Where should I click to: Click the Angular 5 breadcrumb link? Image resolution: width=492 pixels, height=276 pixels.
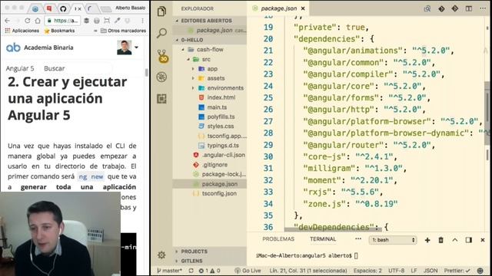click(x=20, y=68)
